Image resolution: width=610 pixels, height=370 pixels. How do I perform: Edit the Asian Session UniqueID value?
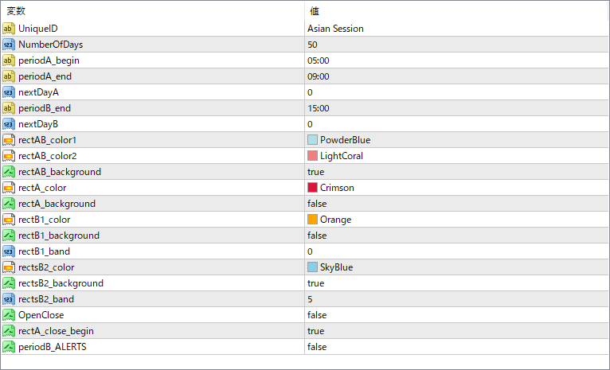[457, 29]
